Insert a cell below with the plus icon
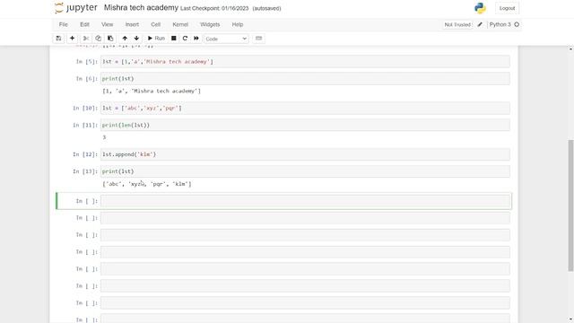574x323 pixels. coord(72,39)
